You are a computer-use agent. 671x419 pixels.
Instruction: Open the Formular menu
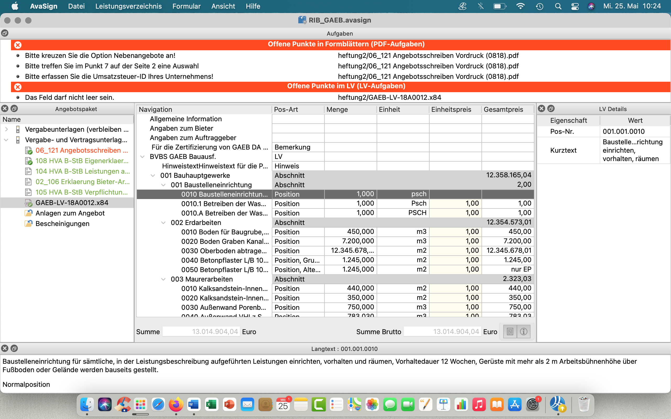coord(186,6)
